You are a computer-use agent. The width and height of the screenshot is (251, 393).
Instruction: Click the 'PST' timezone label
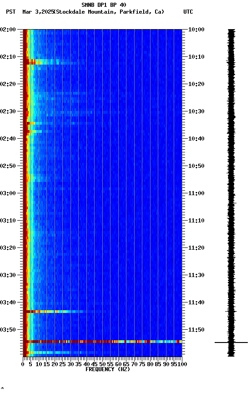point(11,12)
